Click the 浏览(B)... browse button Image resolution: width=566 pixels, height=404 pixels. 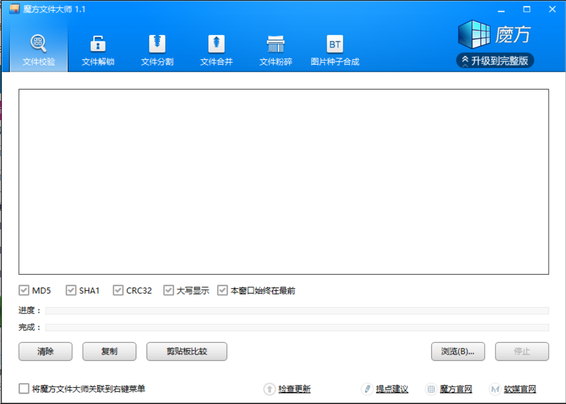[458, 351]
